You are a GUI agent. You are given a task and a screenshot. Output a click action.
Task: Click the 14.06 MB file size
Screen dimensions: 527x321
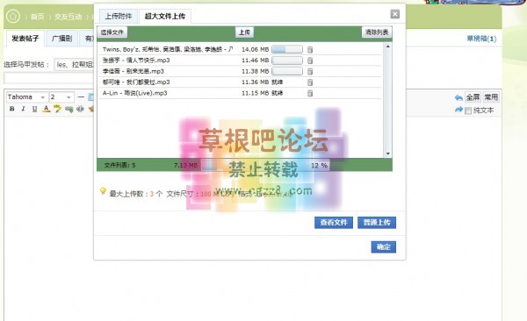255,50
